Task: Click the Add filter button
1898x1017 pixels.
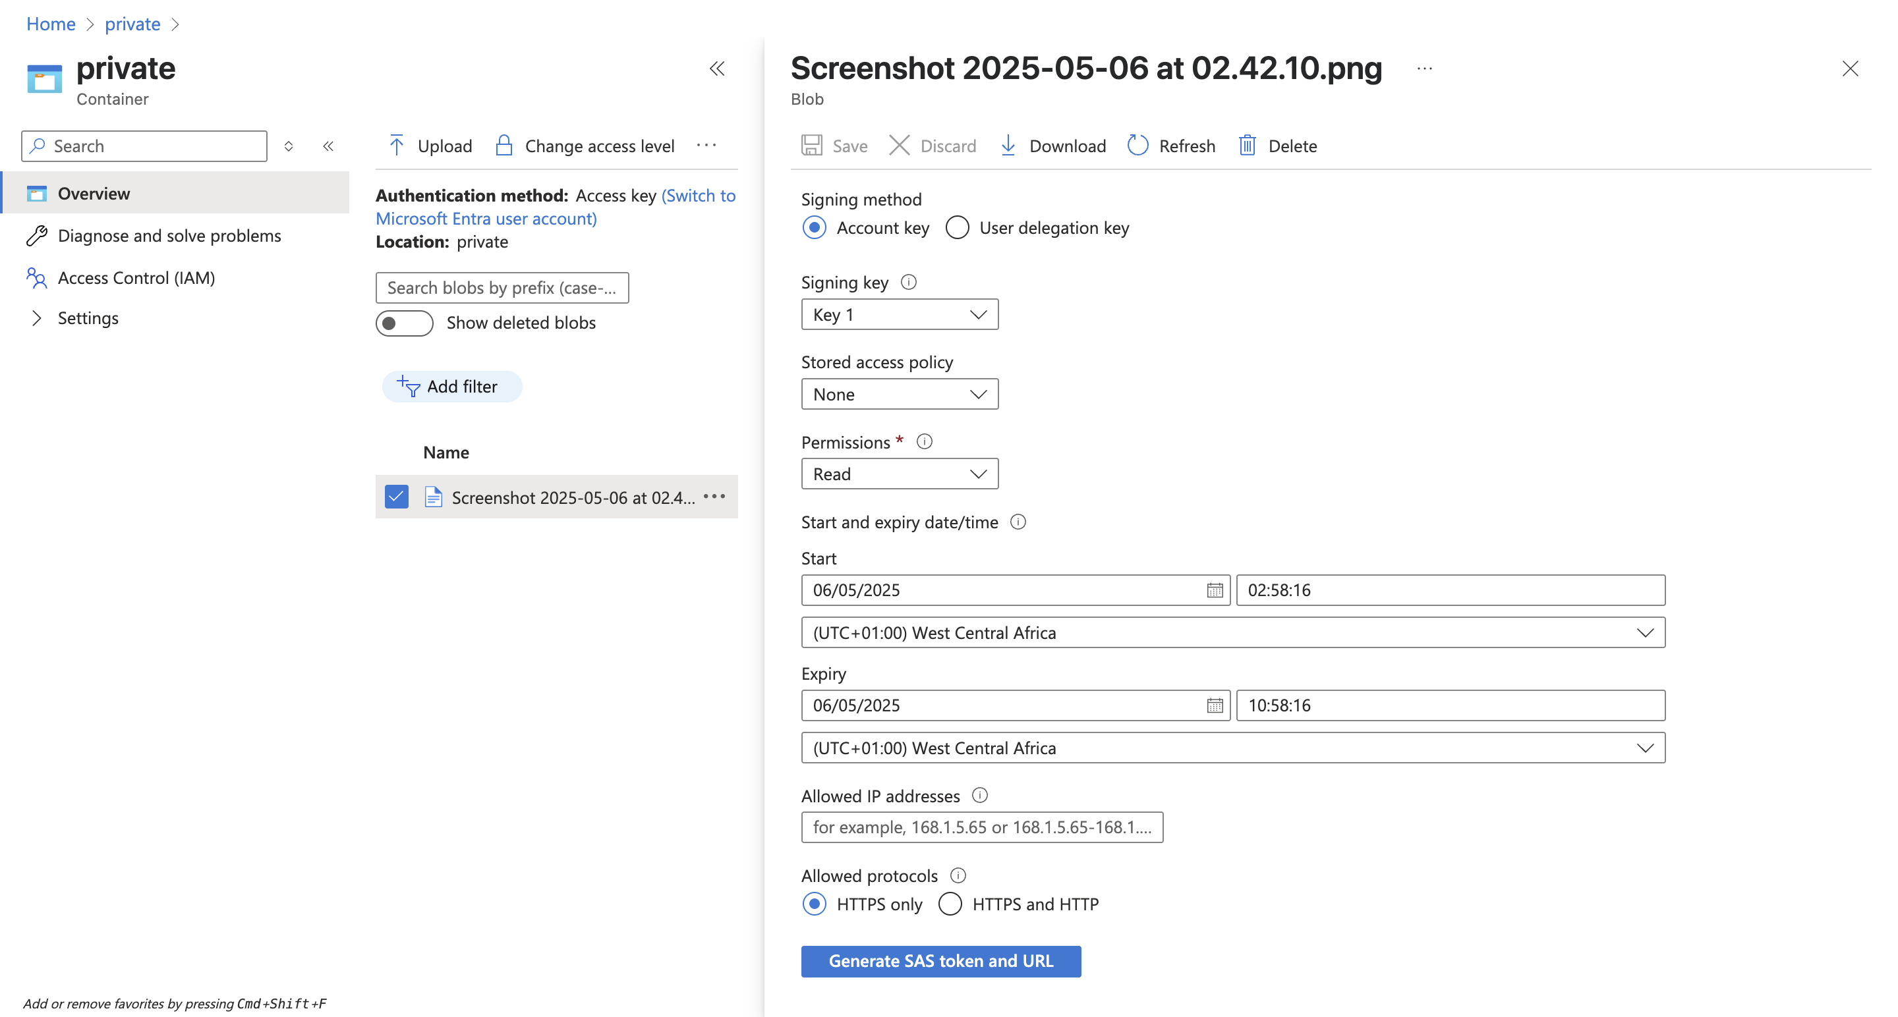Action: point(451,386)
